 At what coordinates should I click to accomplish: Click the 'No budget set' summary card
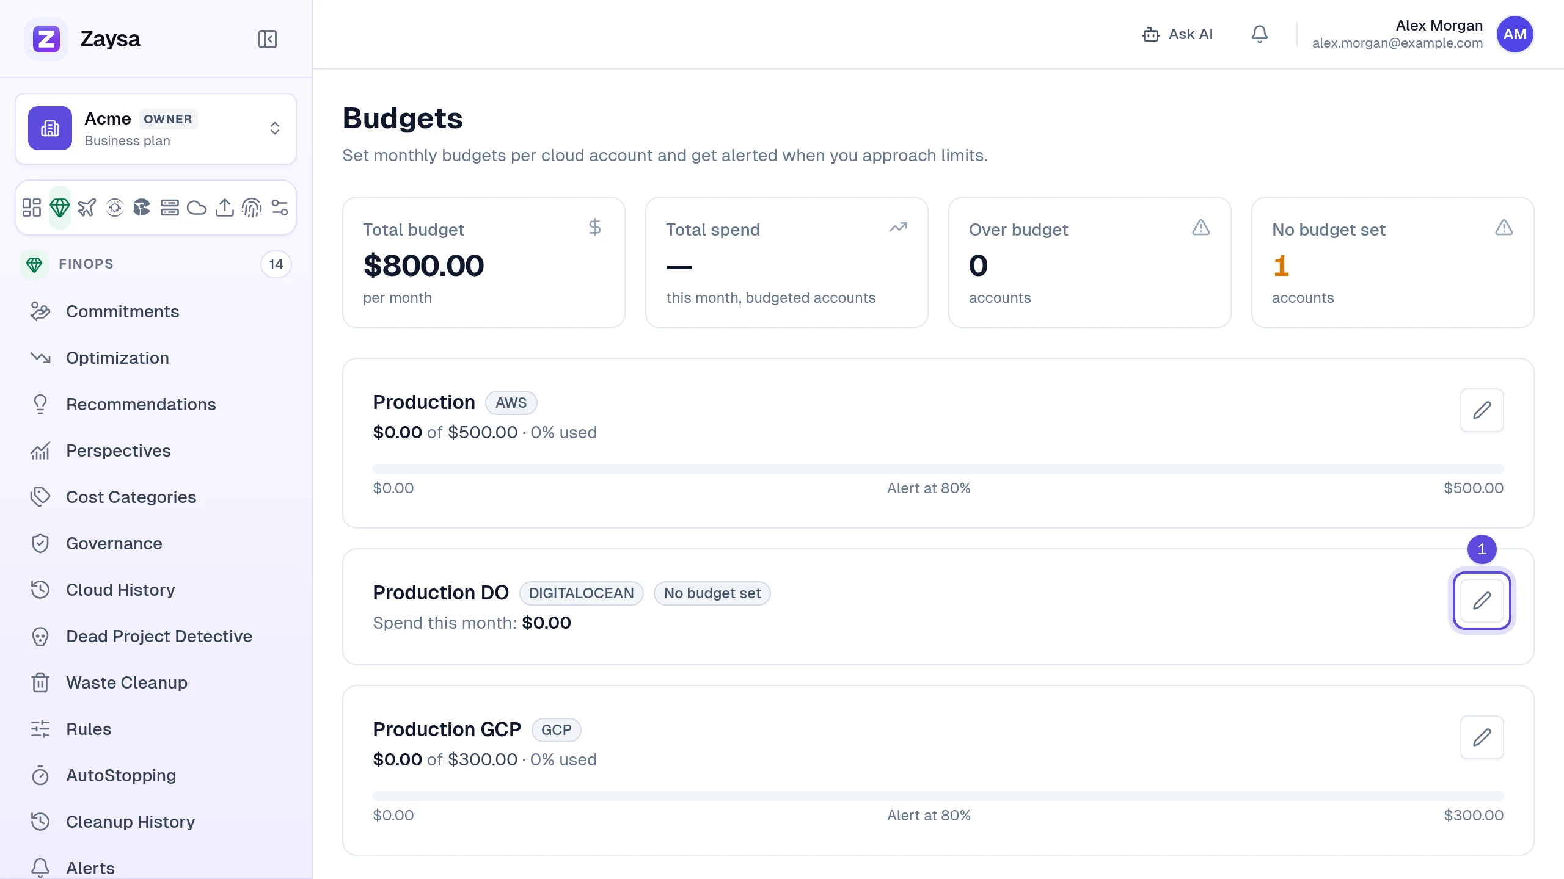pyautogui.click(x=1392, y=262)
